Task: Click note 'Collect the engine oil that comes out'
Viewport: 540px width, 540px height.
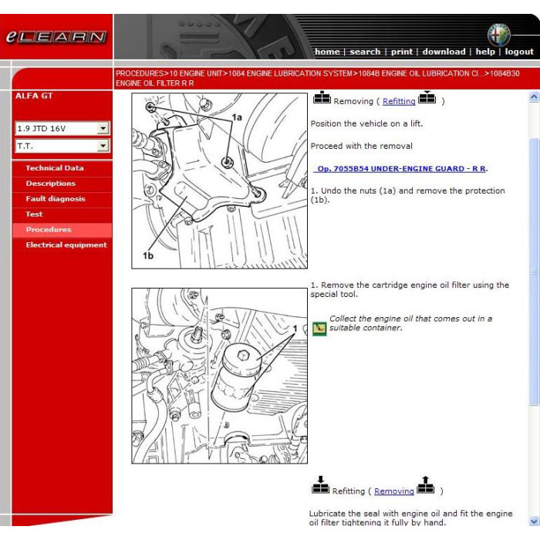Action: click(x=410, y=323)
